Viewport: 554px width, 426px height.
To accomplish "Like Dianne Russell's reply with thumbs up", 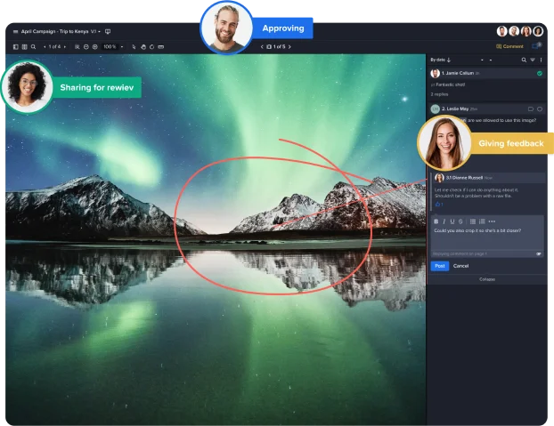I will pyautogui.click(x=437, y=205).
